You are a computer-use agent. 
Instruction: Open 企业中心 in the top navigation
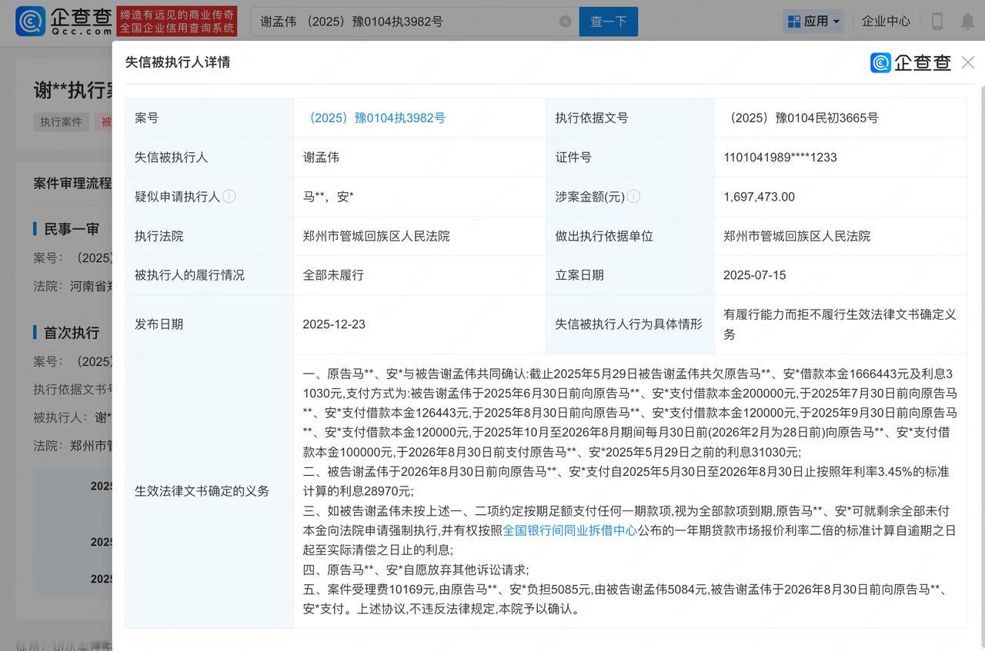pyautogui.click(x=886, y=22)
